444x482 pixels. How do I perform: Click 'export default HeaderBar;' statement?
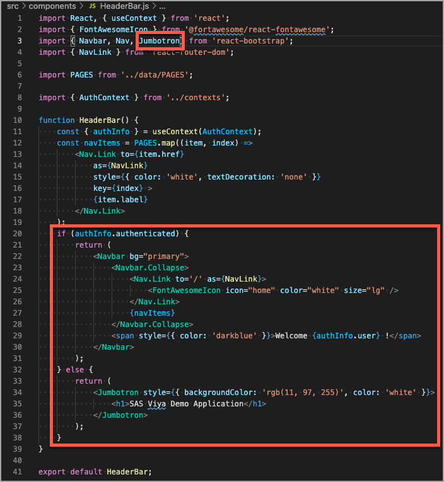[95, 472]
